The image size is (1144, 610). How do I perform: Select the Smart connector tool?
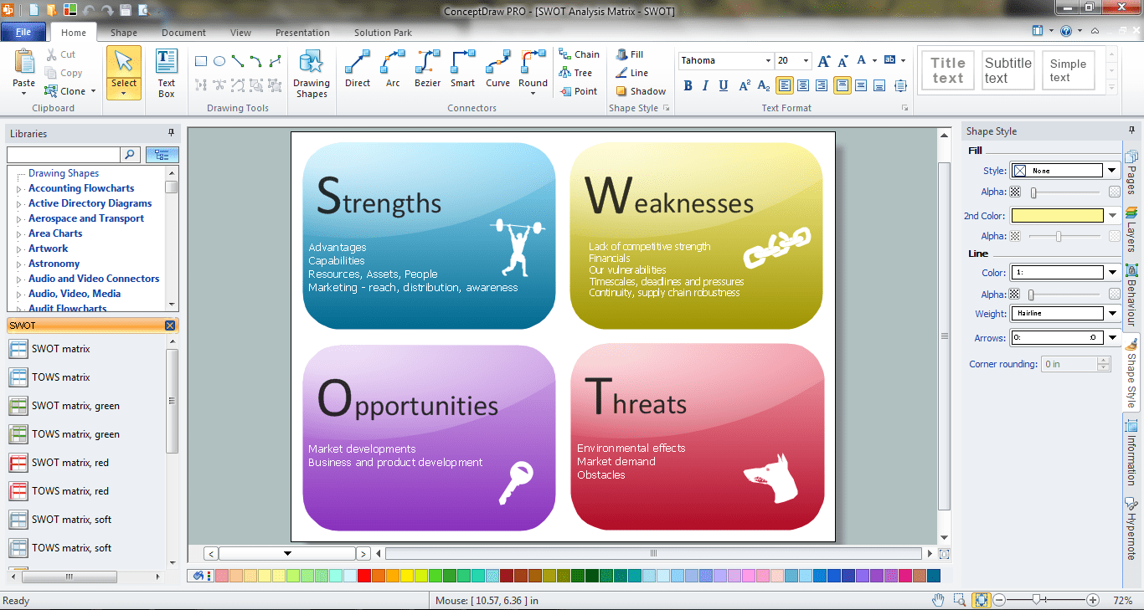coord(462,71)
